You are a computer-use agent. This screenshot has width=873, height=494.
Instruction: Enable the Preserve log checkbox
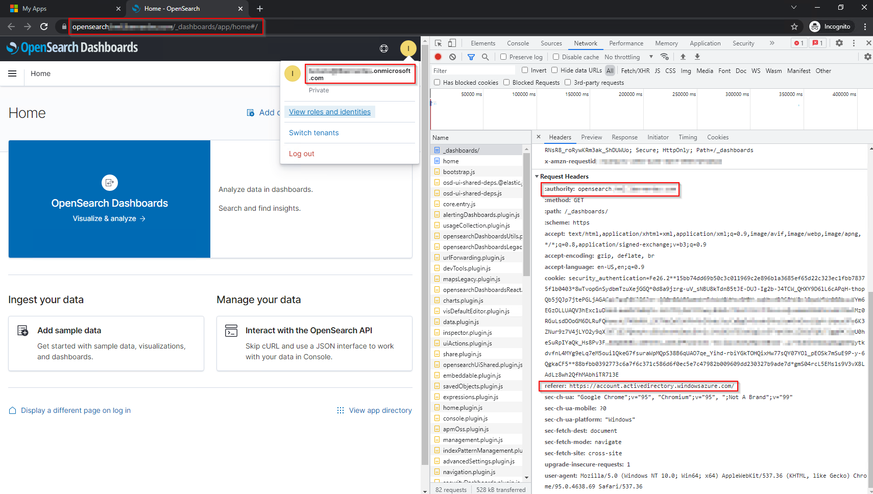pos(503,57)
